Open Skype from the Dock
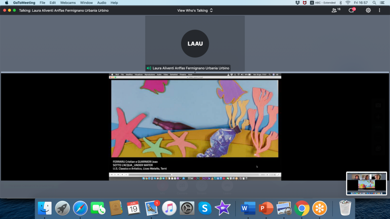This screenshot has width=390, height=219. pyautogui.click(x=205, y=208)
